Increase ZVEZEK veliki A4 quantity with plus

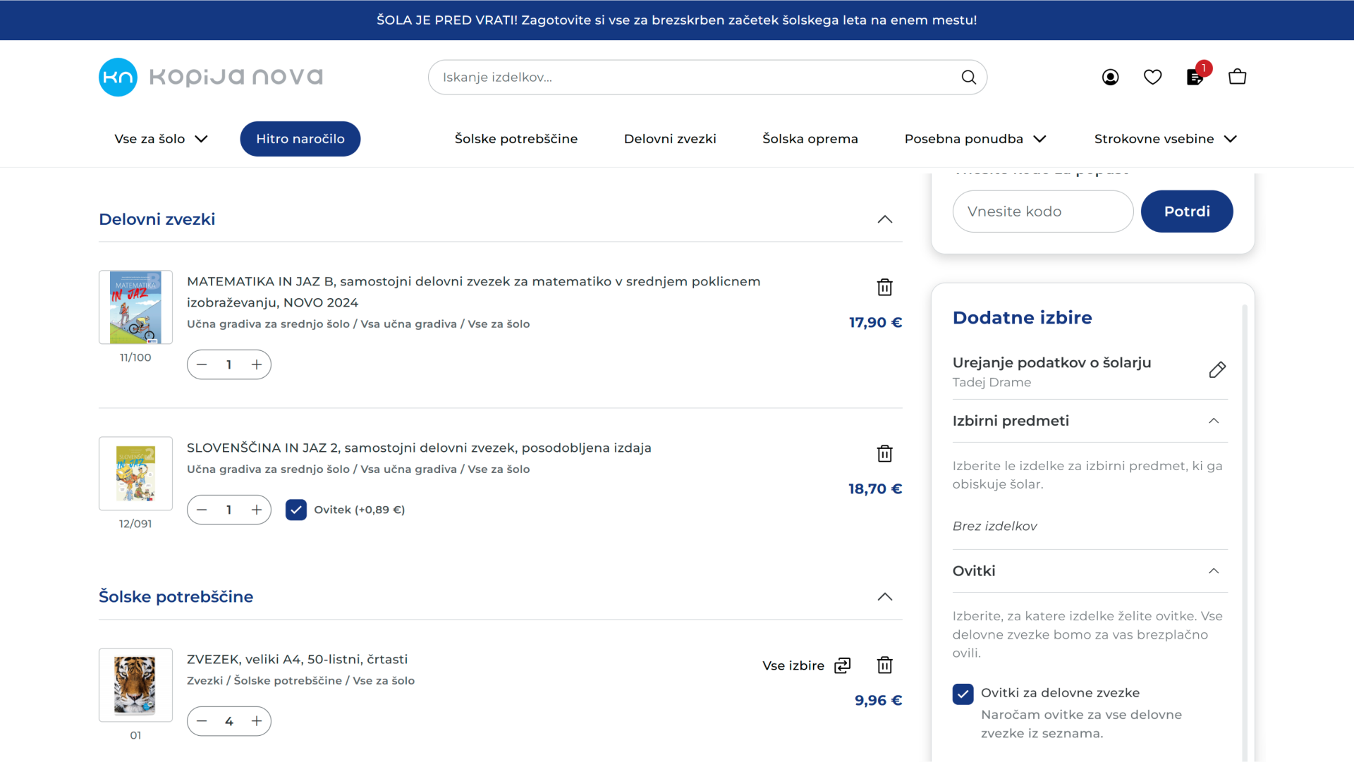pyautogui.click(x=257, y=721)
